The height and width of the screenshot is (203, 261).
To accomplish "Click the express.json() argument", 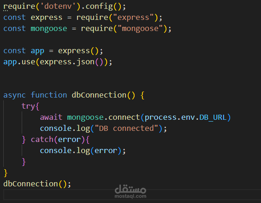I will point(72,62).
